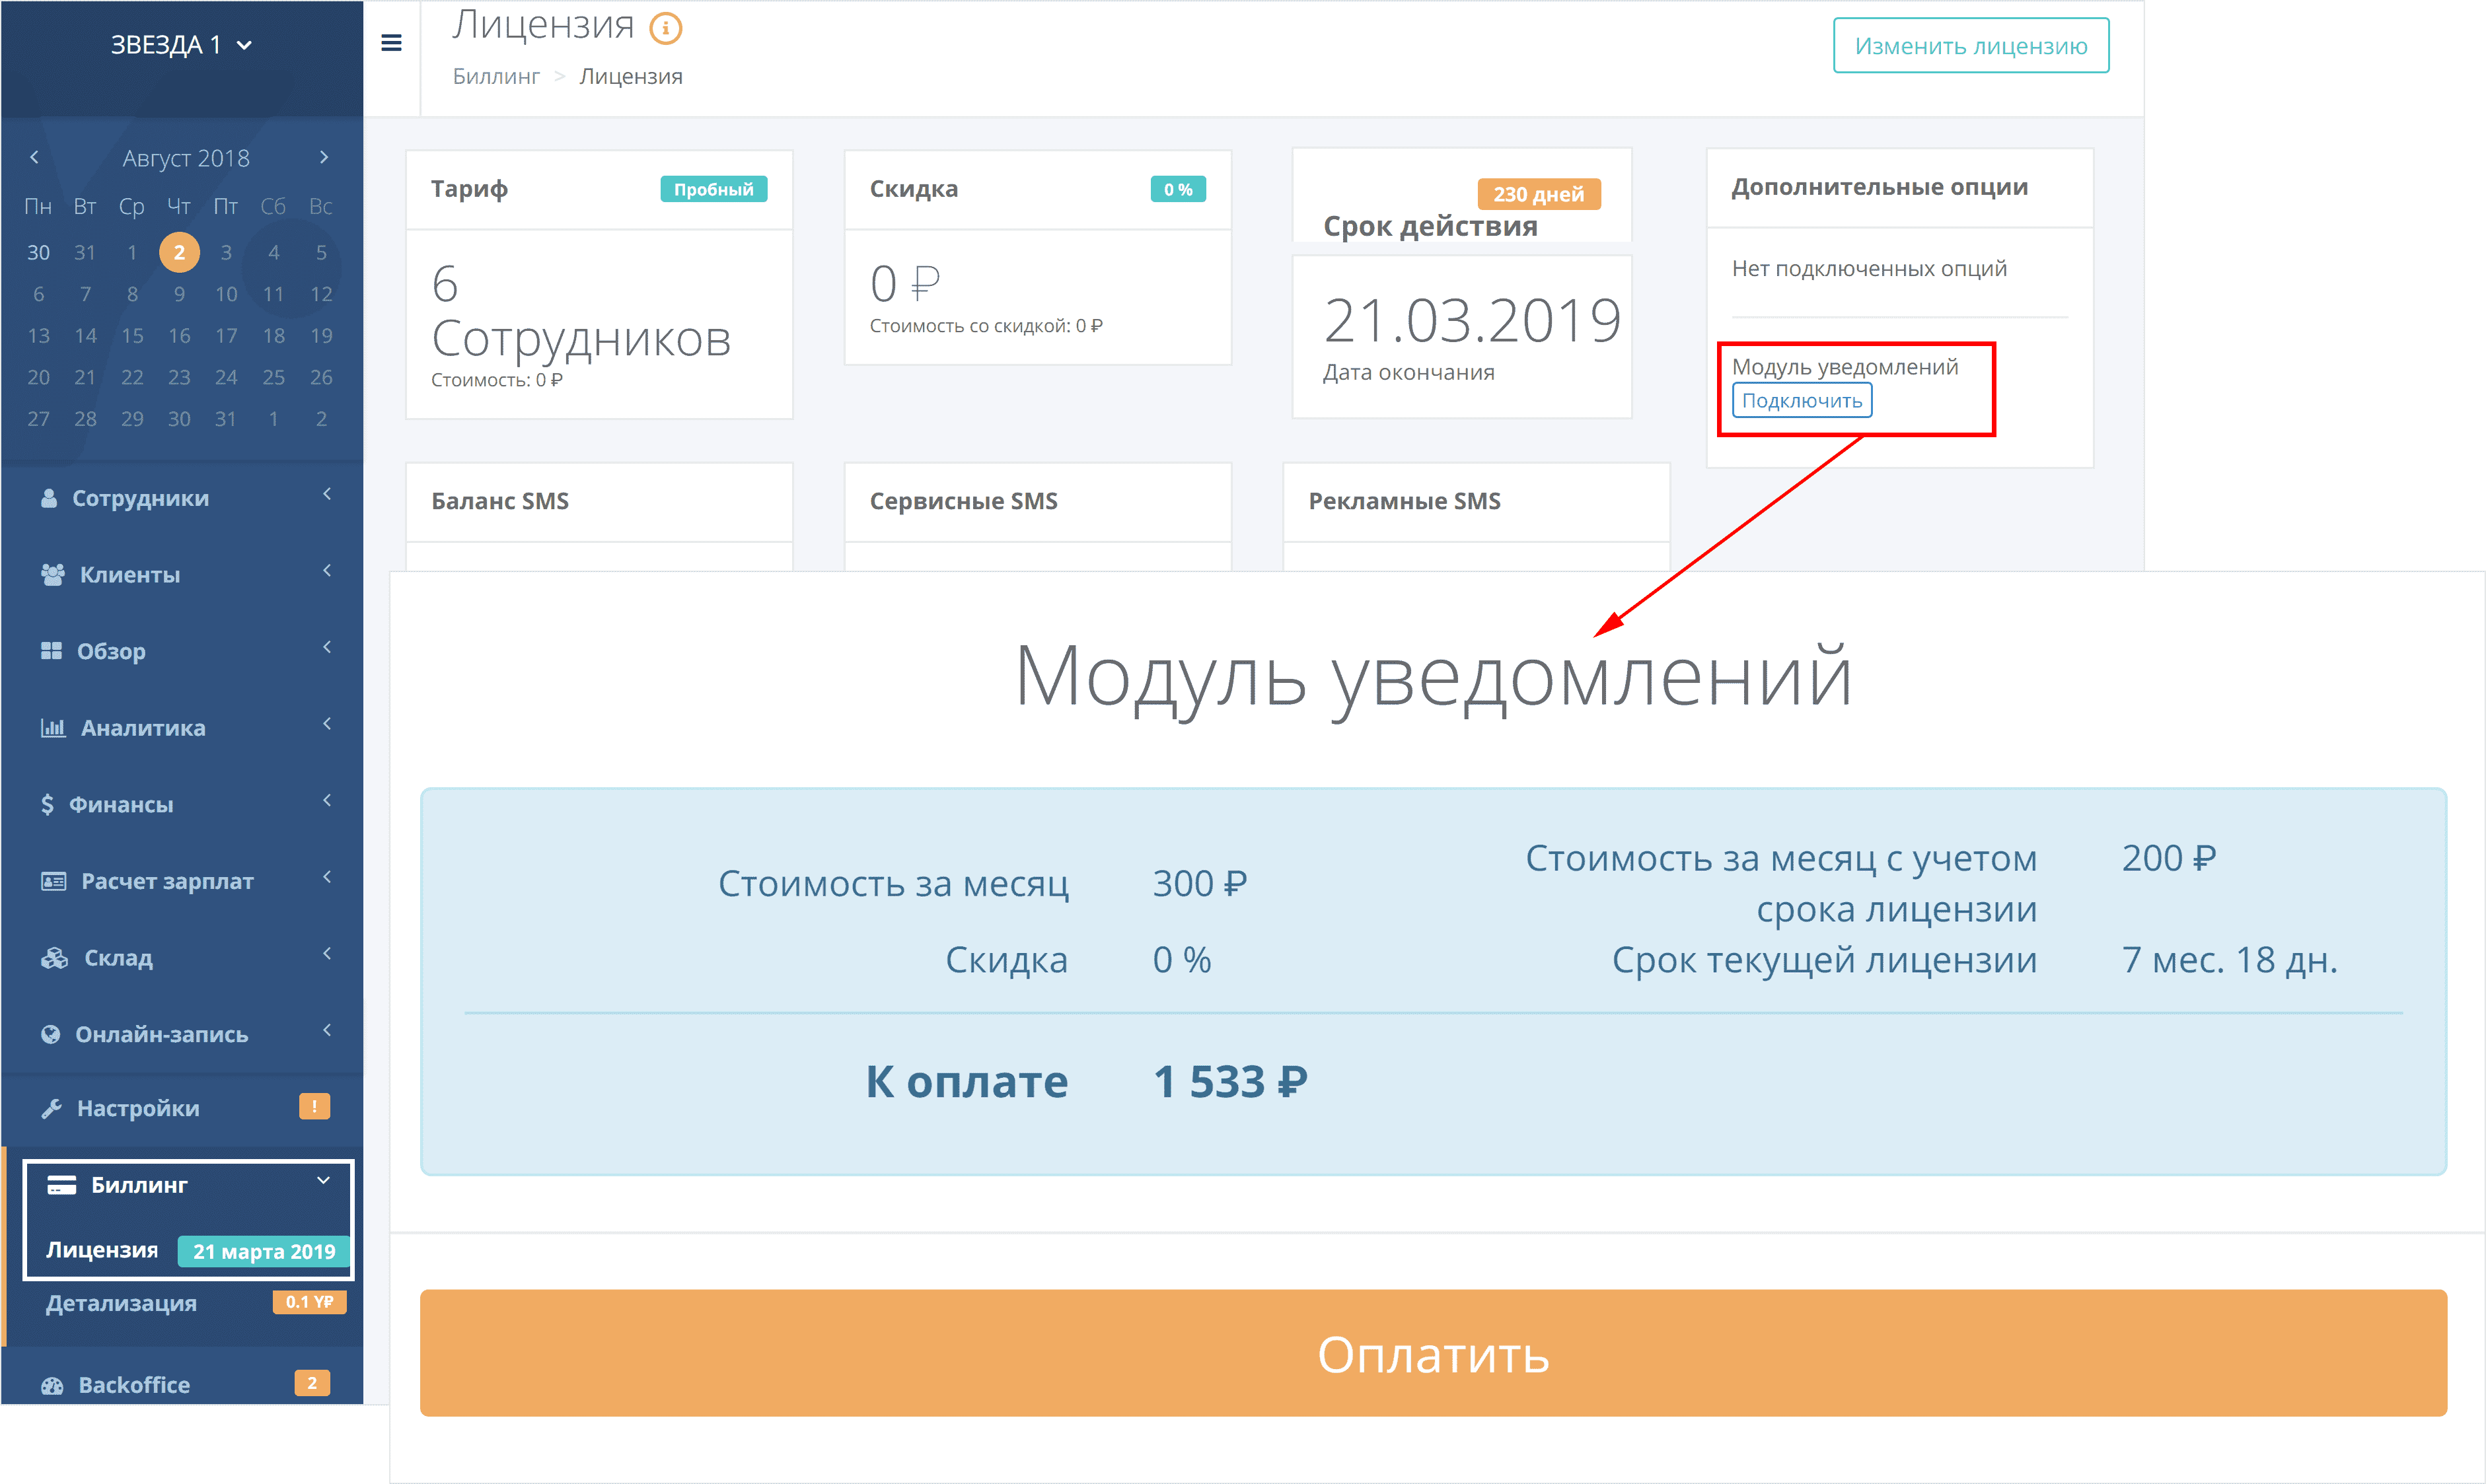The width and height of the screenshot is (2486, 1484).
Task: Select date 15 in the calendar
Action: click(132, 336)
